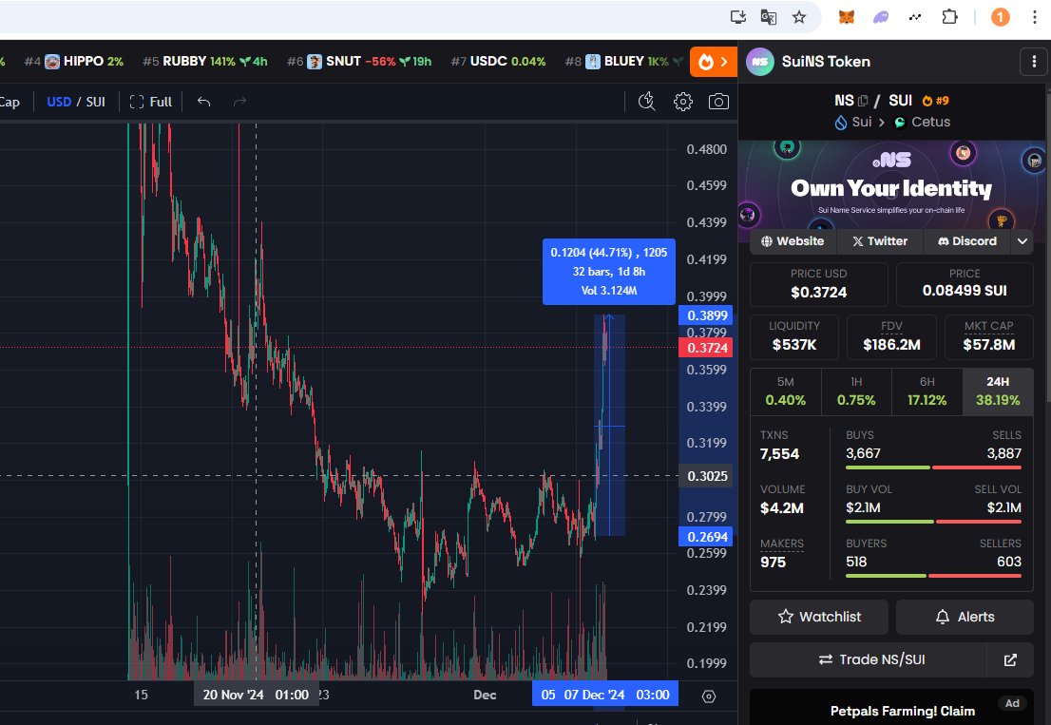Open the MetaMask fox extension
Screen dimensions: 1051x725
click(847, 17)
